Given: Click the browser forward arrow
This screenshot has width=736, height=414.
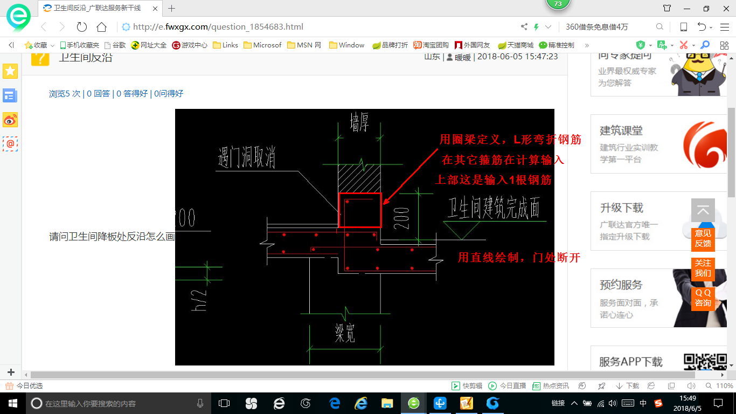Looking at the screenshot, I should (x=62, y=27).
